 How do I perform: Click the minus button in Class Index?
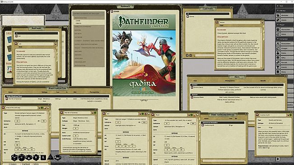191,55
